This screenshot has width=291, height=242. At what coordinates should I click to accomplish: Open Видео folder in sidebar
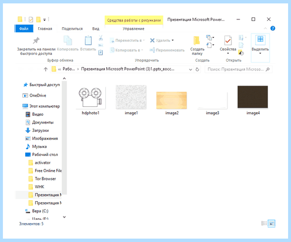click(34, 114)
